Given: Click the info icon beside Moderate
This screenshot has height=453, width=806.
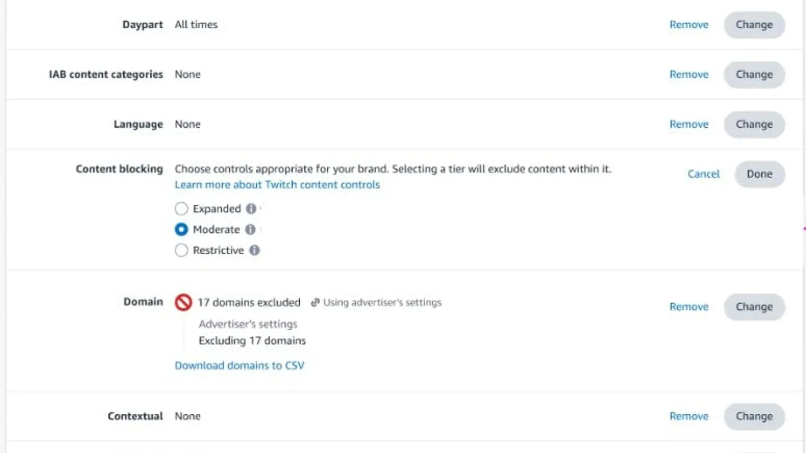Looking at the screenshot, I should 250,230.
